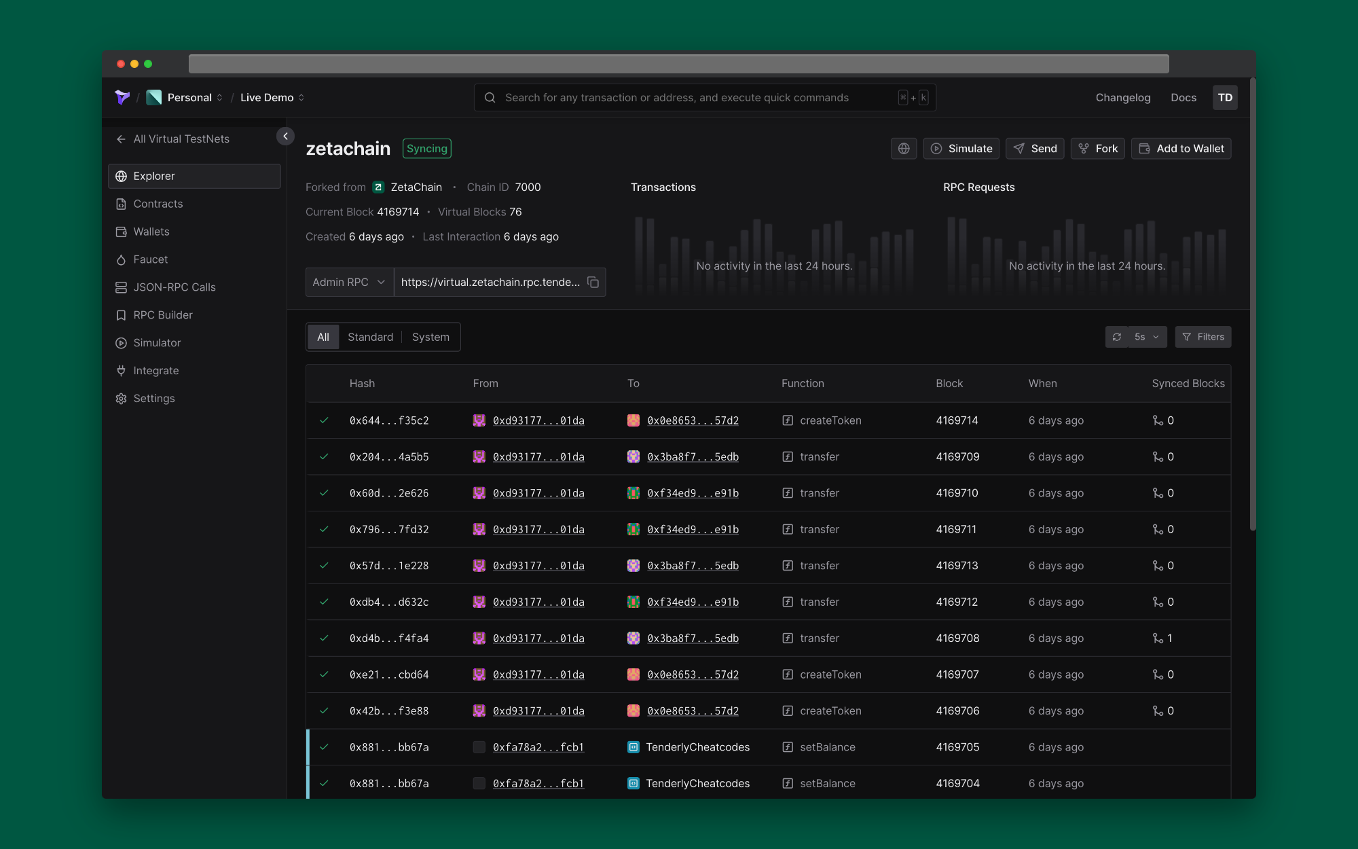Expand the Admin RPC dropdown
This screenshot has width=1358, height=849.
click(349, 283)
